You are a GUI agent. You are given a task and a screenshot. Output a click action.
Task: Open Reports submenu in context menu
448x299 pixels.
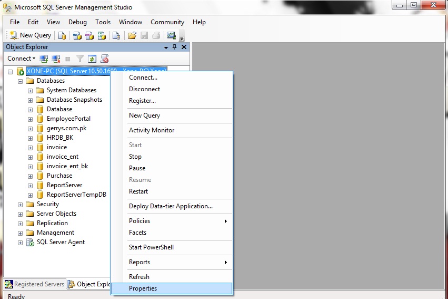tap(172, 263)
